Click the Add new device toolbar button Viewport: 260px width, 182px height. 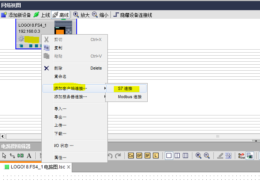(16, 15)
